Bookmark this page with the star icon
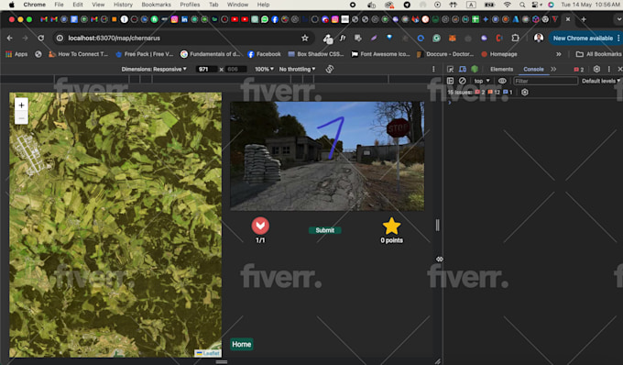The width and height of the screenshot is (623, 365). click(x=305, y=39)
